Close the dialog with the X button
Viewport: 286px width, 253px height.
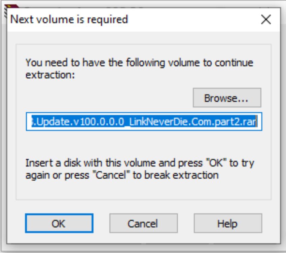[266, 20]
